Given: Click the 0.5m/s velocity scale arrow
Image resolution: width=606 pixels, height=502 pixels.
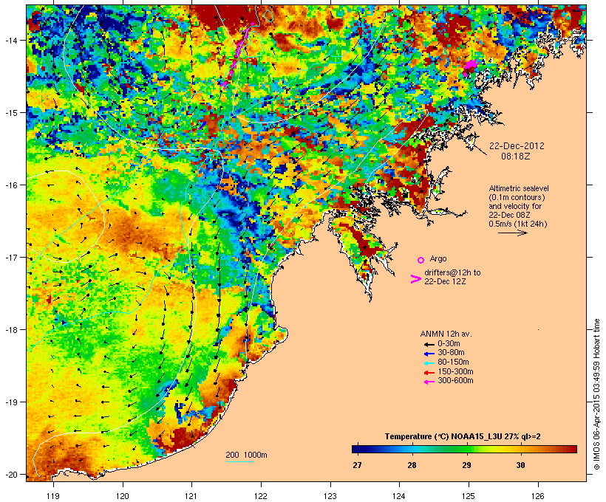Looking at the screenshot, I should coord(512,233).
